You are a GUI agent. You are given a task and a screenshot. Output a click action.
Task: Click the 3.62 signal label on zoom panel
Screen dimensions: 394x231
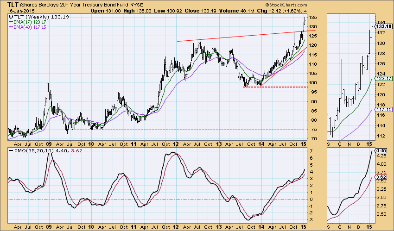pyautogui.click(x=381, y=177)
